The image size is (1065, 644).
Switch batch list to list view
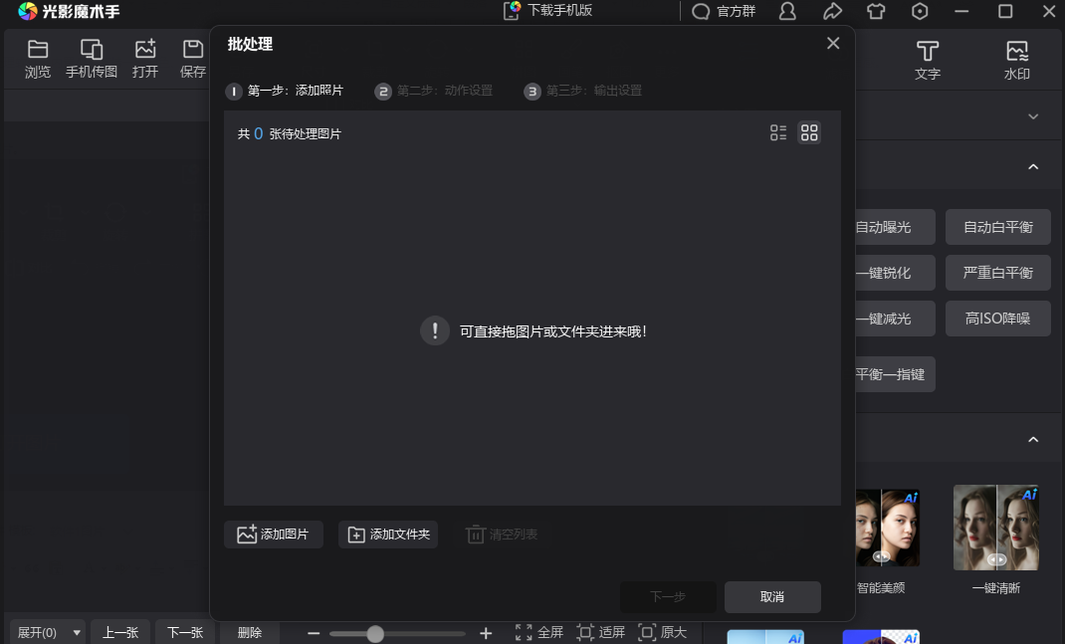pos(778,132)
